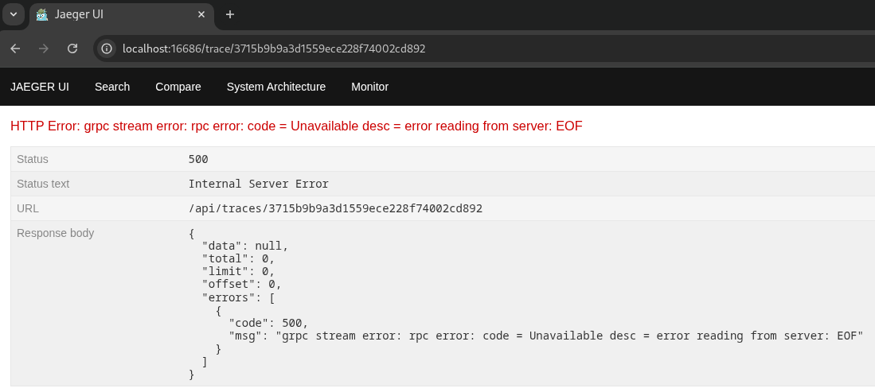Click the /api/traces URL value
The width and height of the screenshot is (875, 392).
[x=335, y=208]
